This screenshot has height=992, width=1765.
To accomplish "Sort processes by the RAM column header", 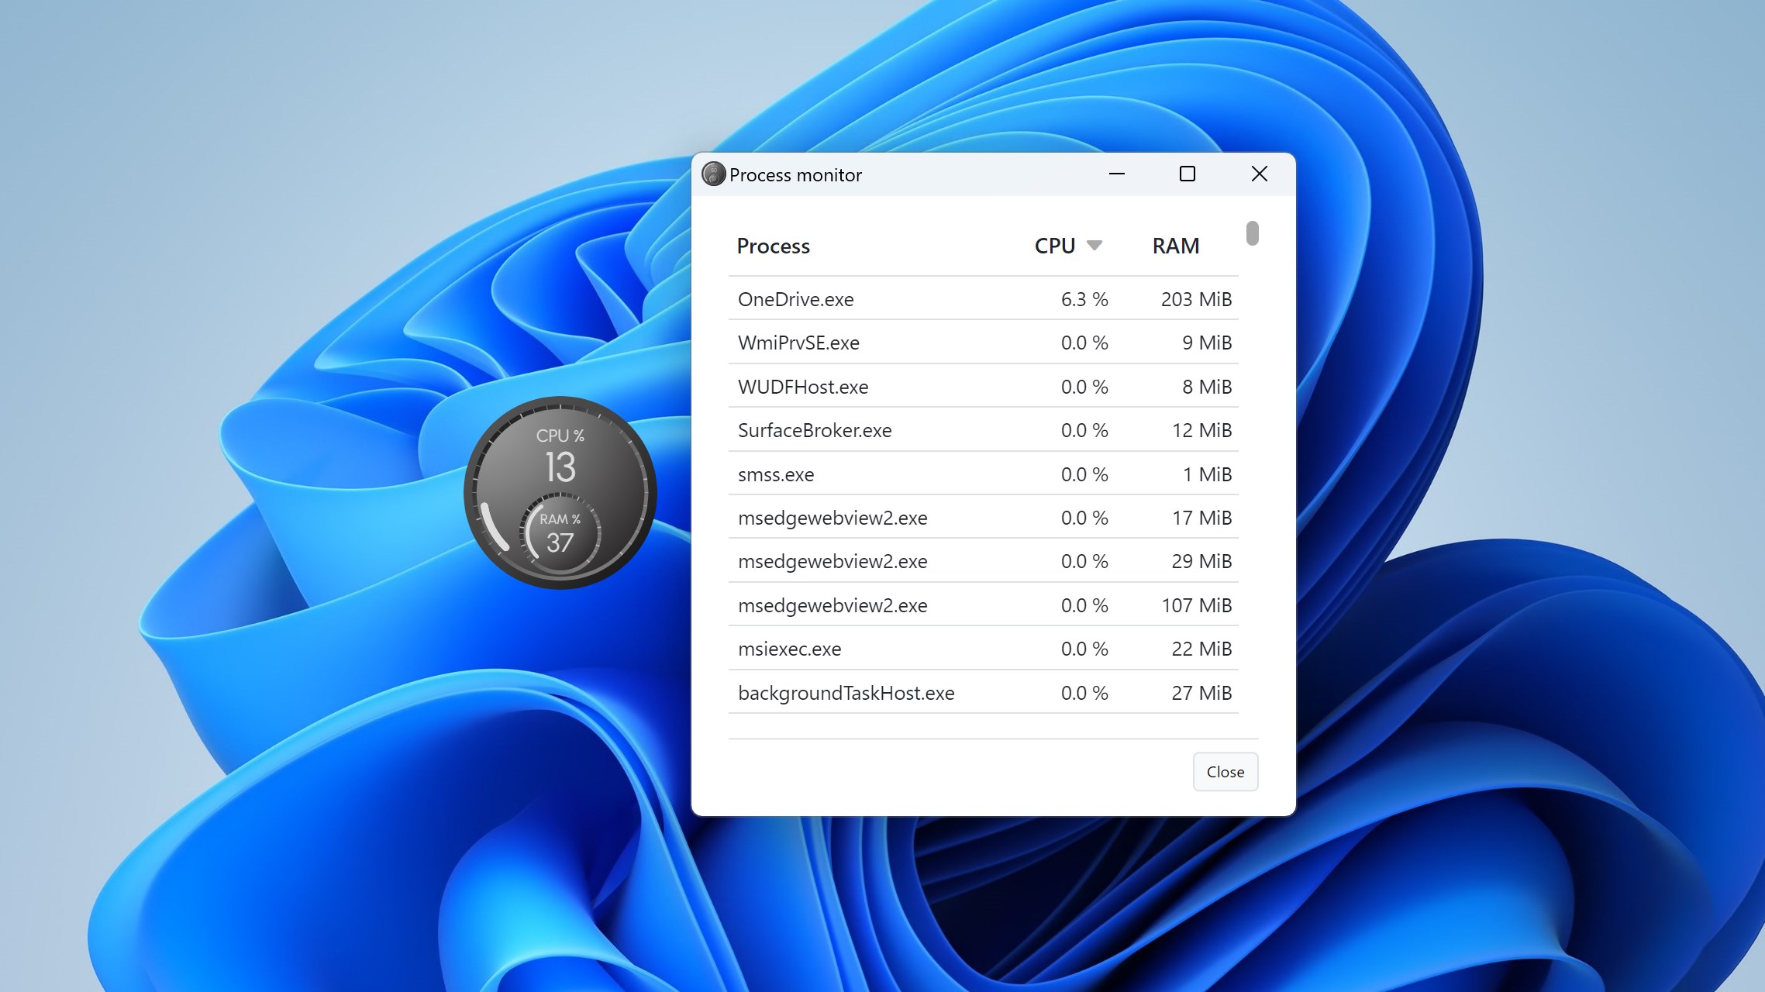I will pos(1175,245).
